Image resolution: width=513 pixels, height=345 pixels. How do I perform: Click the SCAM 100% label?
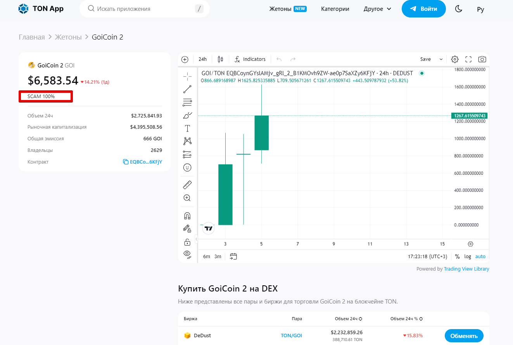tap(41, 97)
